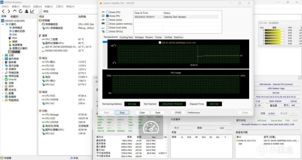Switch to the Cooling Fans tab
This screenshot has width=302, height=160.
(126, 37)
